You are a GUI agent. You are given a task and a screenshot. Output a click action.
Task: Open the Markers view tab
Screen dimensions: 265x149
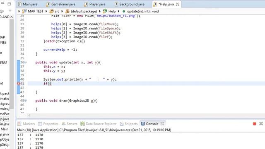pos(26,124)
